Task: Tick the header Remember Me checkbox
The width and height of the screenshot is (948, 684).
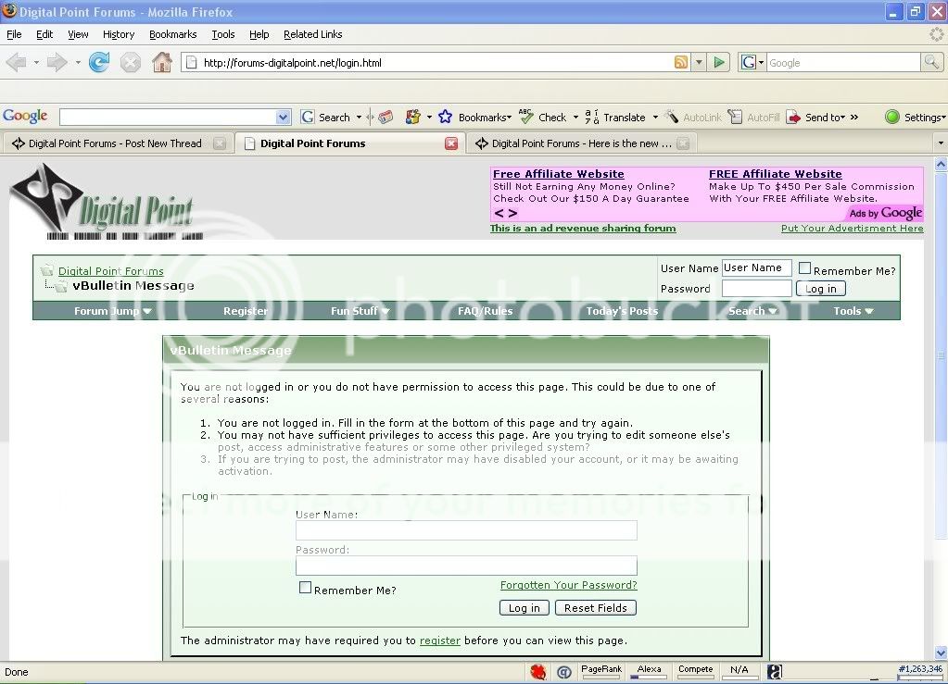Action: [804, 268]
